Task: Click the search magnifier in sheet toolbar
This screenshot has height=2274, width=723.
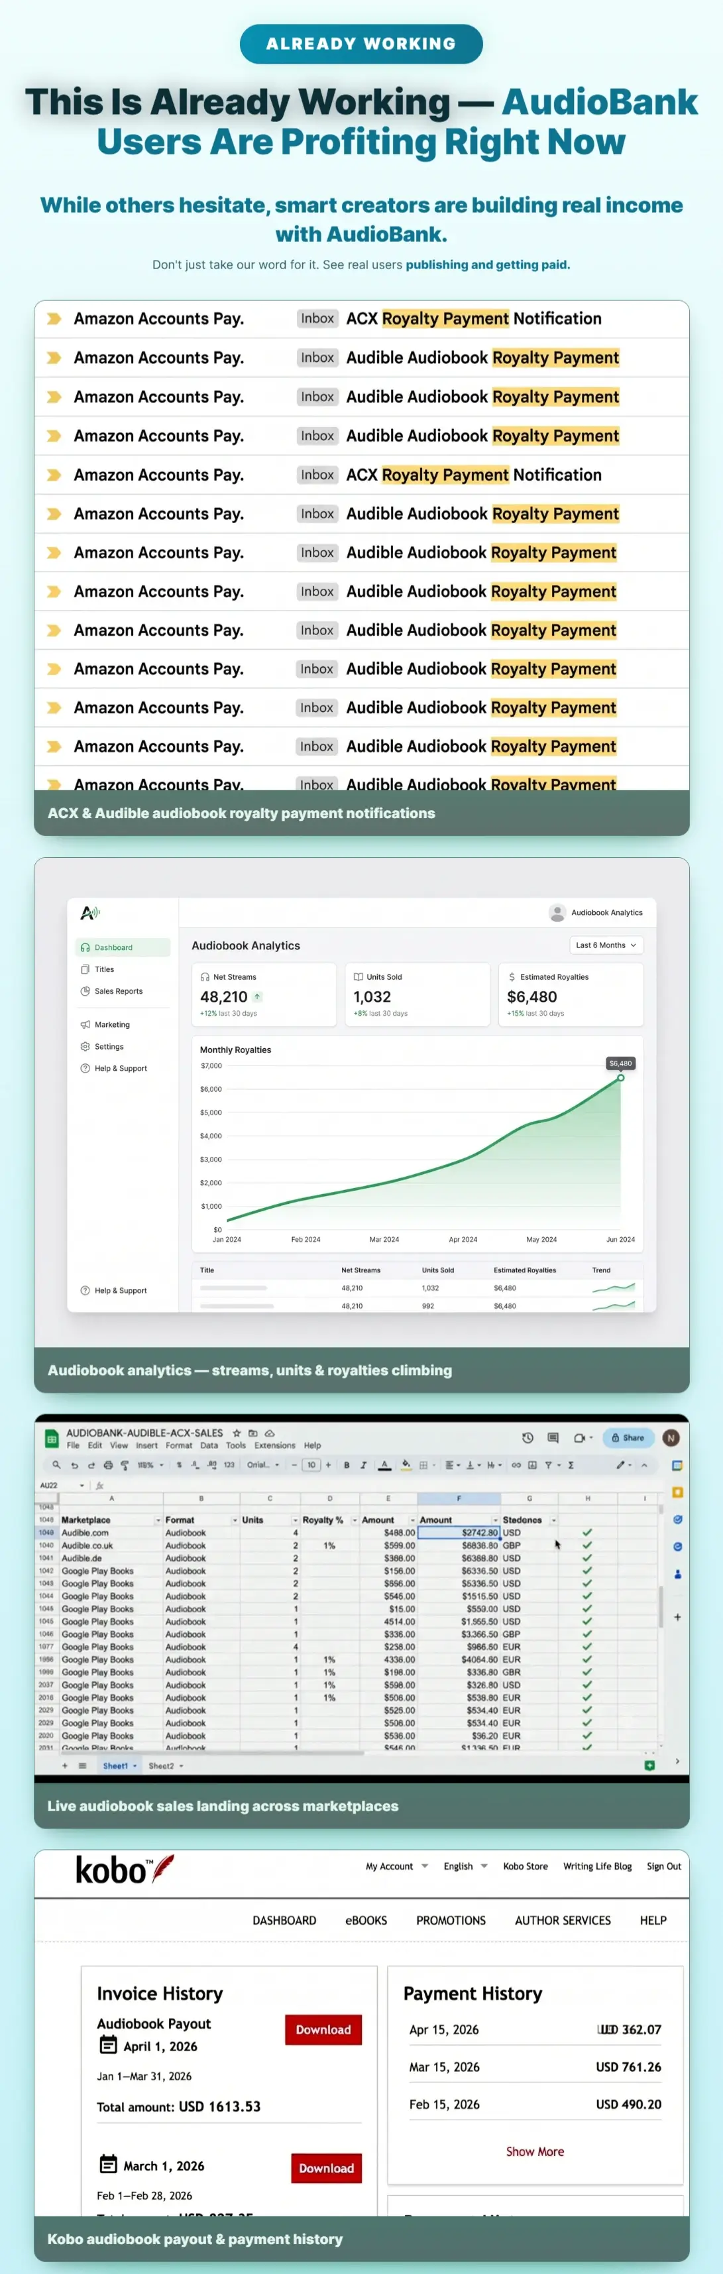Action: point(56,1465)
